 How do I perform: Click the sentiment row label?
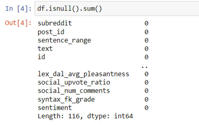55,108
